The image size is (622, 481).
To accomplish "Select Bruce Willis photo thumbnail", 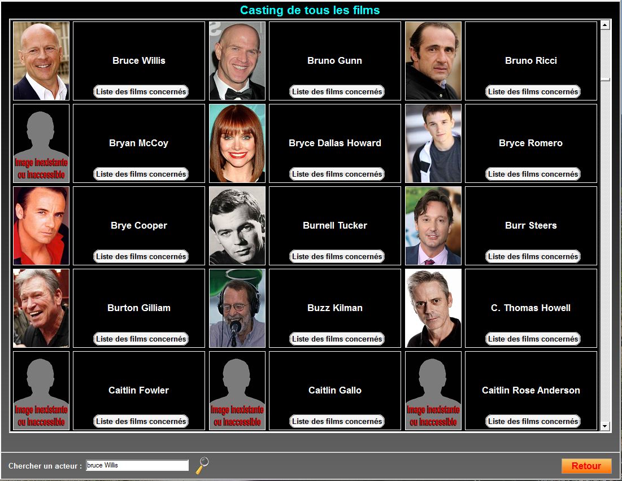I will pos(41,61).
